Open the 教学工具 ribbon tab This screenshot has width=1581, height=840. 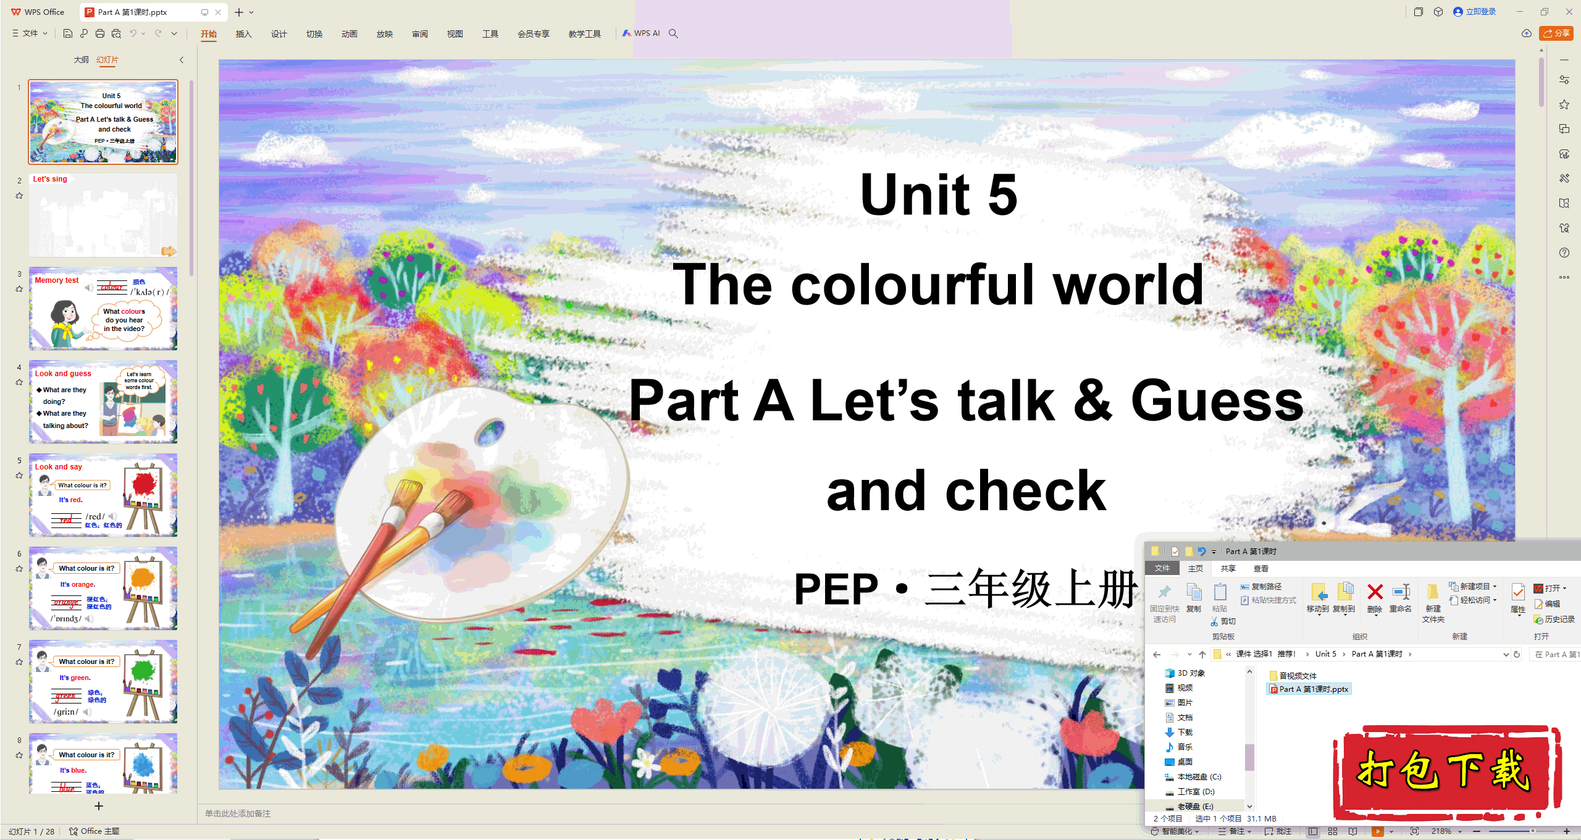pyautogui.click(x=584, y=34)
